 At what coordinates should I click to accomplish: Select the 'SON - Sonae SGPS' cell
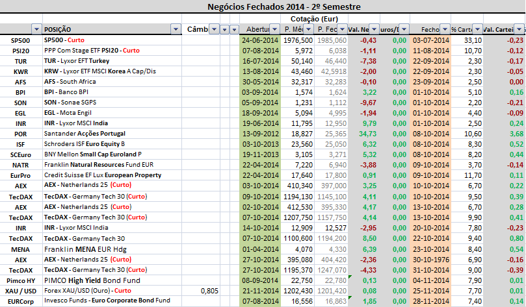pyautogui.click(x=112, y=103)
